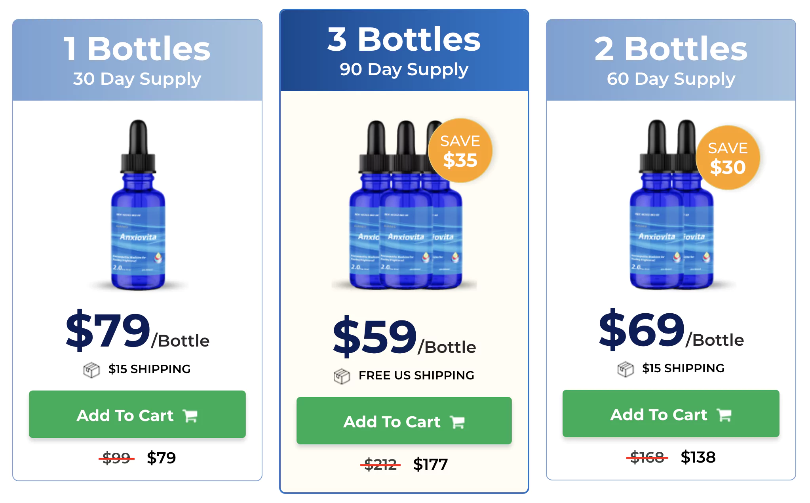
Task: Click the orange SAVE $35 badge
Action: click(x=460, y=152)
